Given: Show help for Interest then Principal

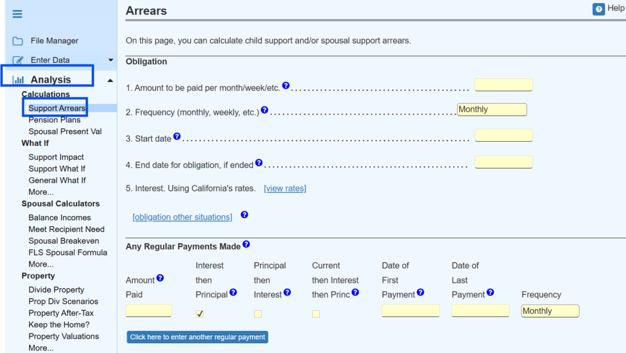Looking at the screenshot, I should coord(233,293).
